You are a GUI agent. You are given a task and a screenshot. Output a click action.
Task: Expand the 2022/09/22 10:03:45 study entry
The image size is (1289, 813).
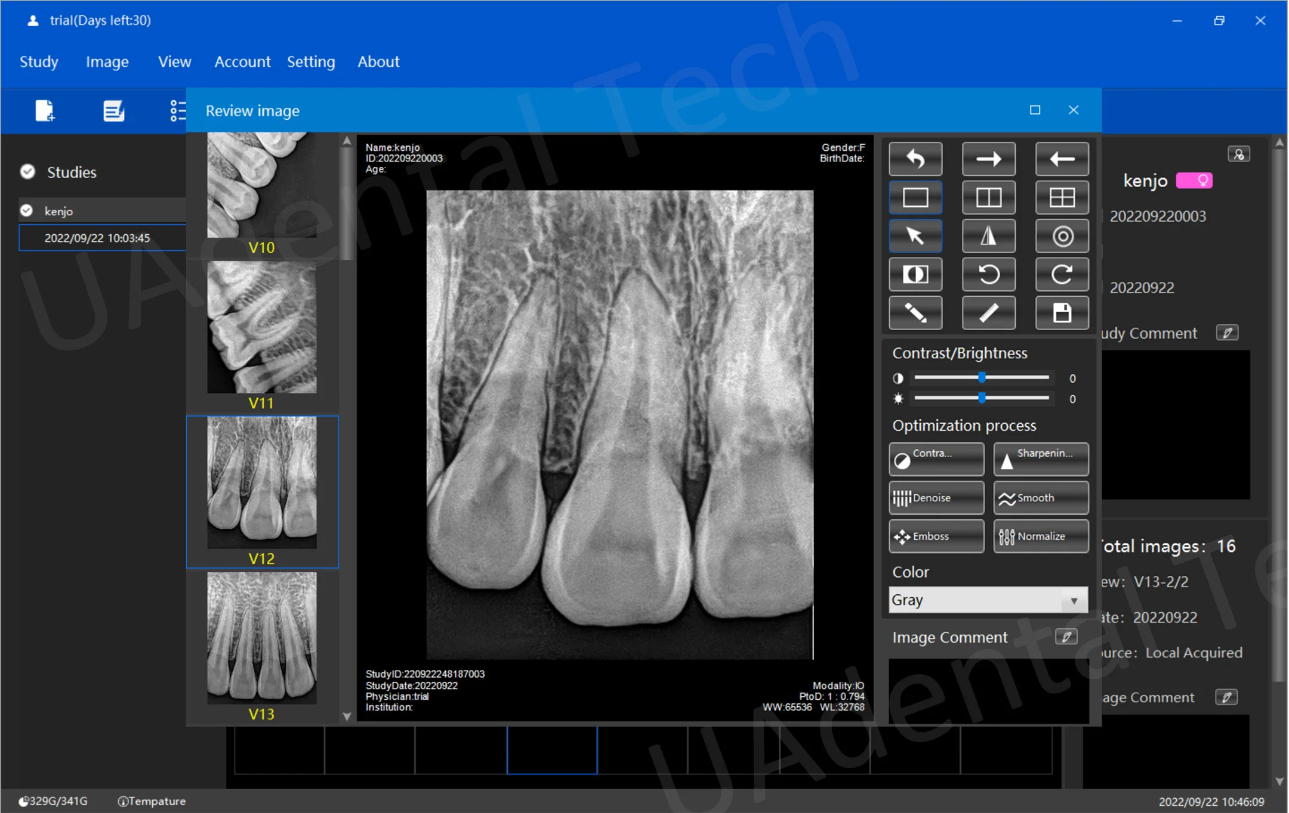[97, 238]
